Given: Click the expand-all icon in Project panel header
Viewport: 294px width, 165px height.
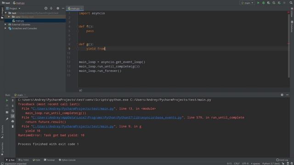Looking at the screenshot, I should (51, 8).
